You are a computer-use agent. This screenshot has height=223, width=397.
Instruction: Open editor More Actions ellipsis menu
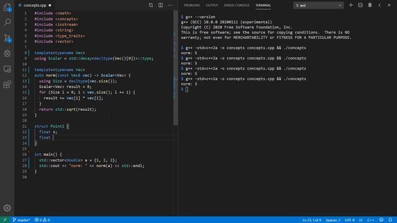[x=170, y=5]
